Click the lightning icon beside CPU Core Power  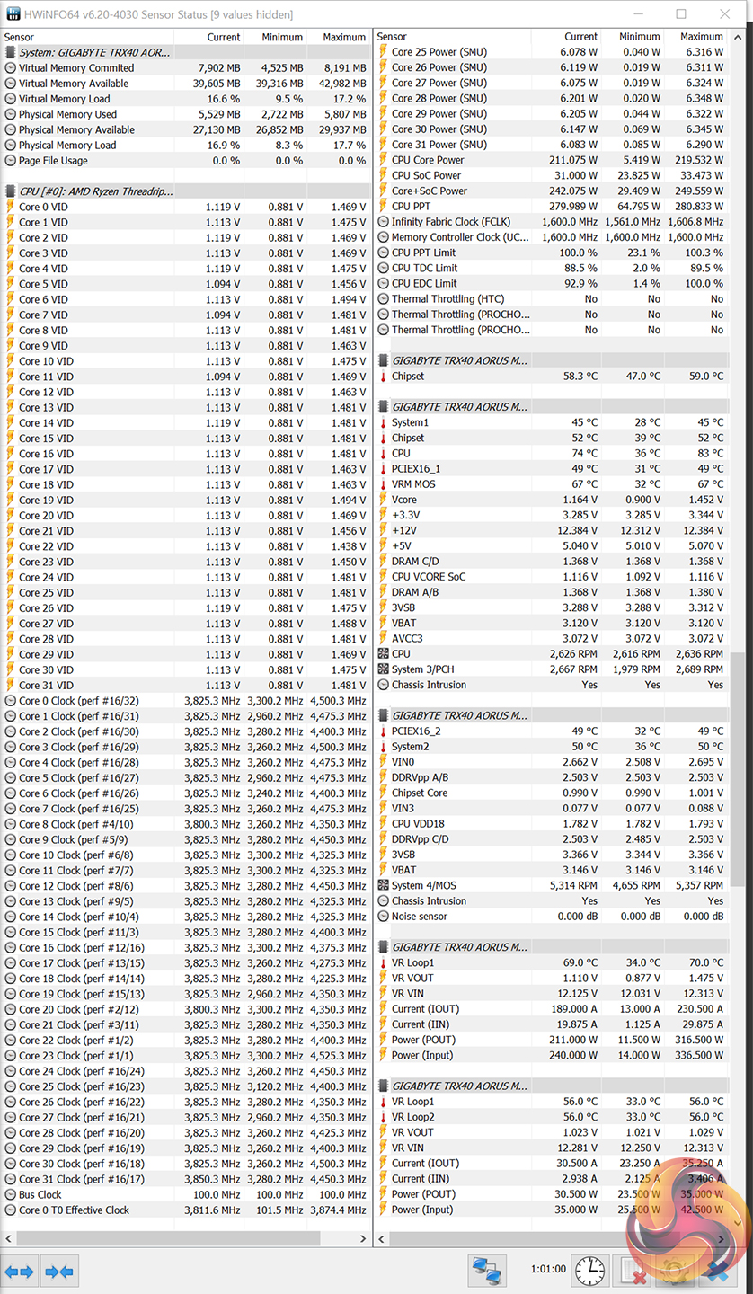point(384,160)
